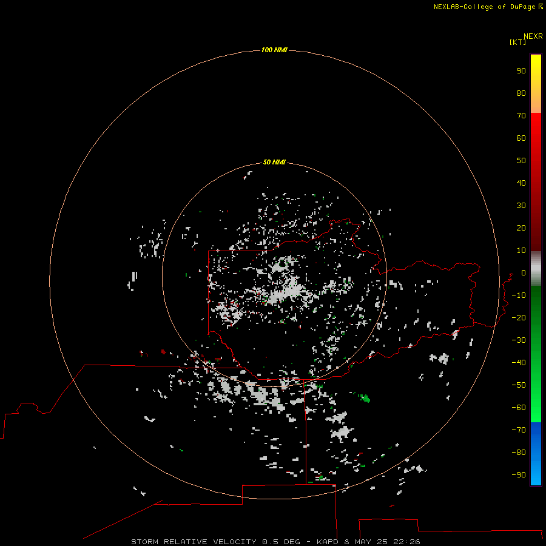Click the -90 value on the velocity scale

519,475
